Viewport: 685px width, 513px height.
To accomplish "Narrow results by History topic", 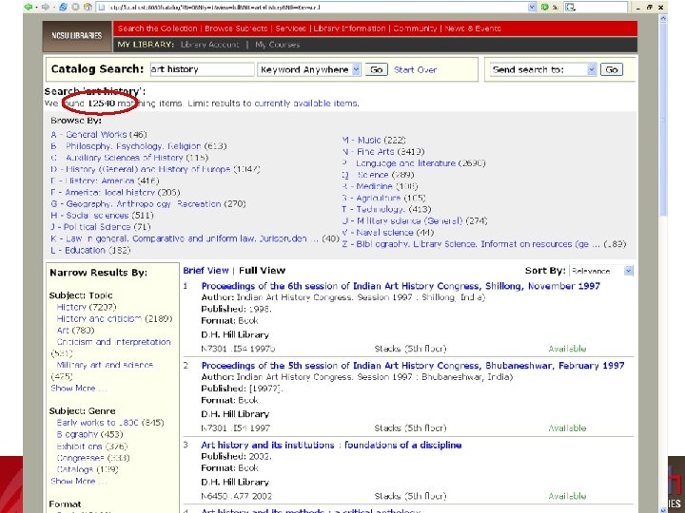I will (71, 307).
